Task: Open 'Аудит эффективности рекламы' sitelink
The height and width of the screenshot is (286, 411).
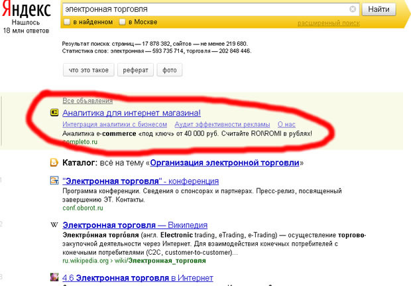Action: pos(222,124)
